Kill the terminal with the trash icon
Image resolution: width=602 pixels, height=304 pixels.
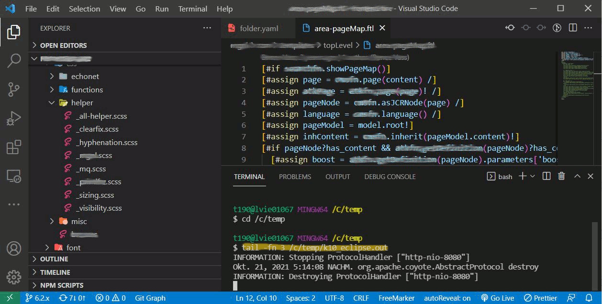tap(561, 176)
